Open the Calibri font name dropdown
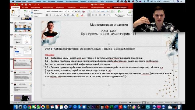 66,11
